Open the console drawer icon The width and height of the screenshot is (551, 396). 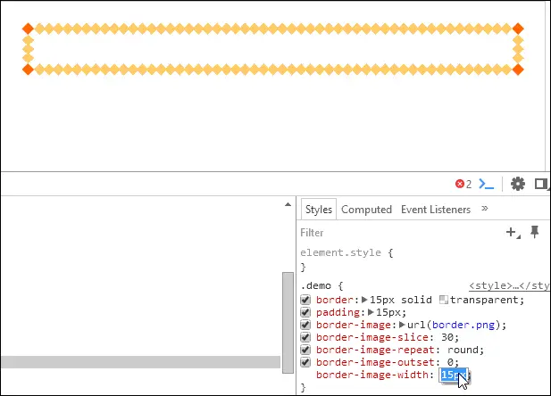click(x=487, y=184)
